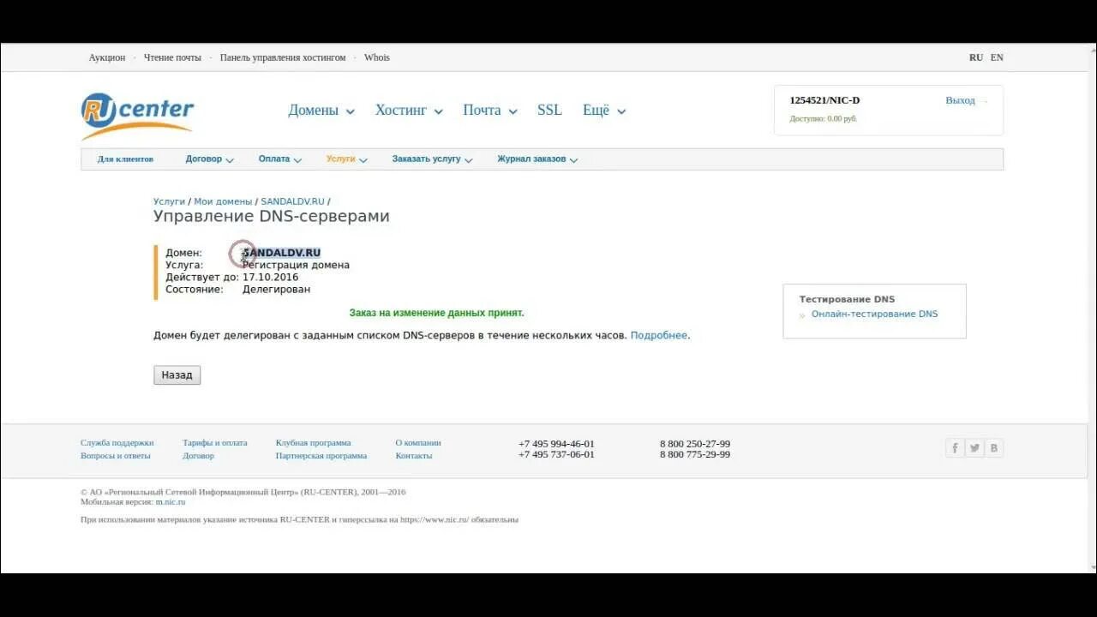The image size is (1097, 617).
Task: Open Вопросы и ответы footer link
Action: point(116,456)
